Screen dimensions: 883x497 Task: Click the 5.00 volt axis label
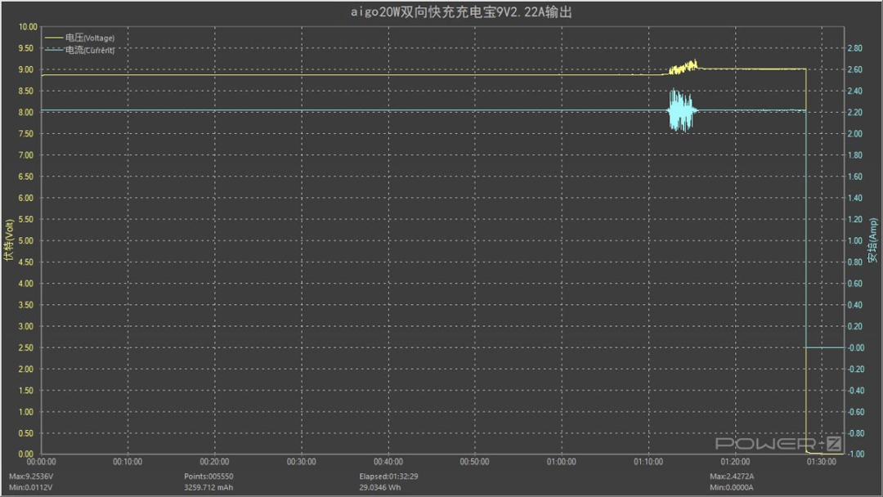(x=26, y=241)
